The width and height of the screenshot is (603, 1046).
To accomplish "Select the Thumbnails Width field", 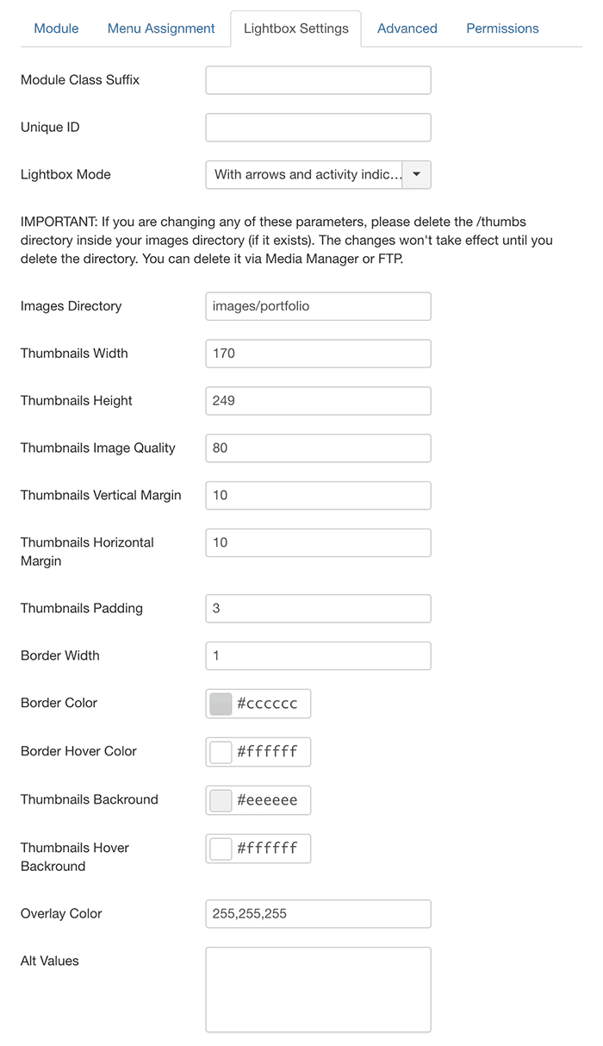I will click(318, 354).
